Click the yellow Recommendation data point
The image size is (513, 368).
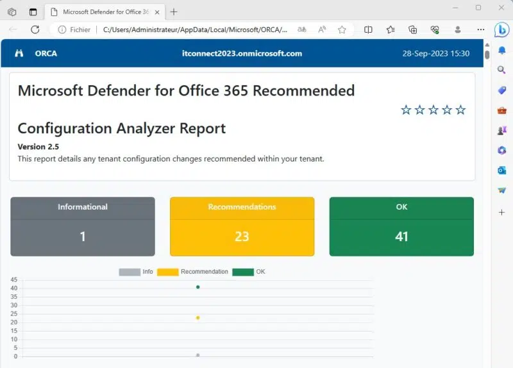pyautogui.click(x=198, y=317)
